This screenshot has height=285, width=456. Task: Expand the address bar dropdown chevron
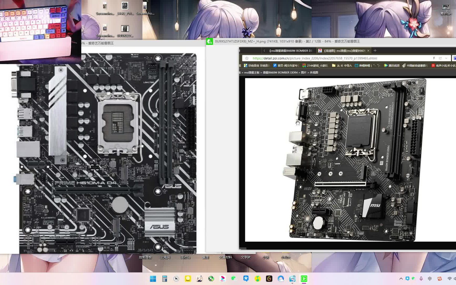446,58
